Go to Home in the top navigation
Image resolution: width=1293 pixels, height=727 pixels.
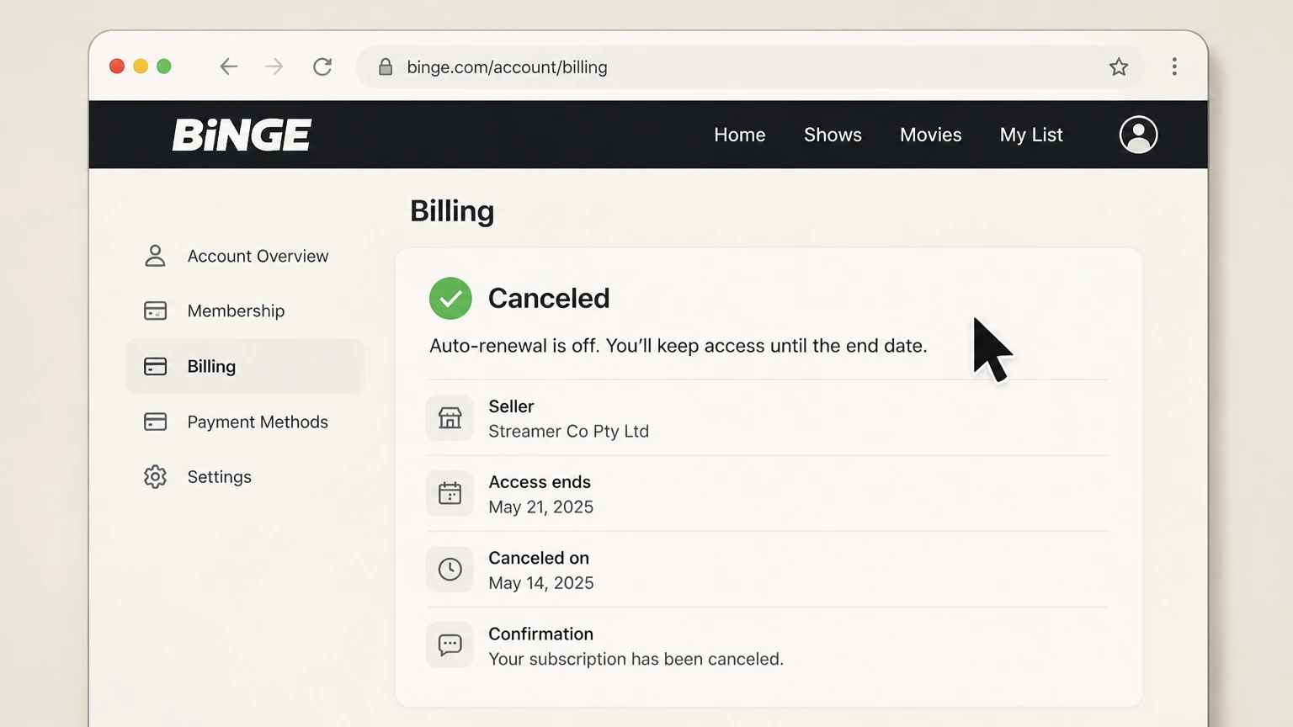[740, 135]
